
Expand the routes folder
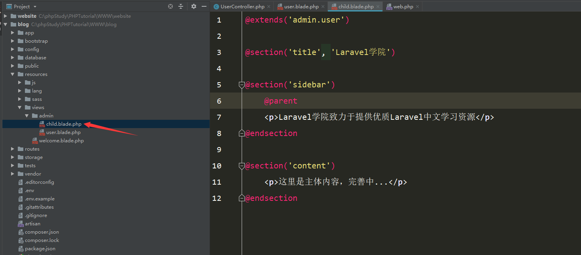[13, 149]
